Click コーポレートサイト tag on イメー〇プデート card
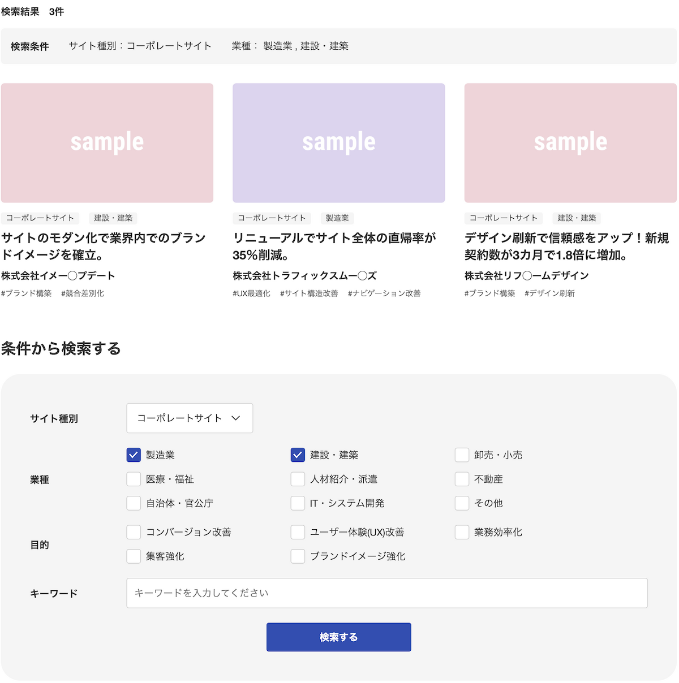The image size is (679, 683). (x=40, y=218)
